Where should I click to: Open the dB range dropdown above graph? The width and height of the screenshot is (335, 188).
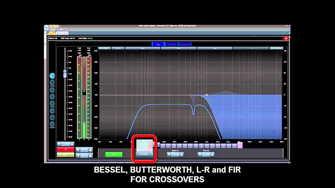click(x=105, y=48)
